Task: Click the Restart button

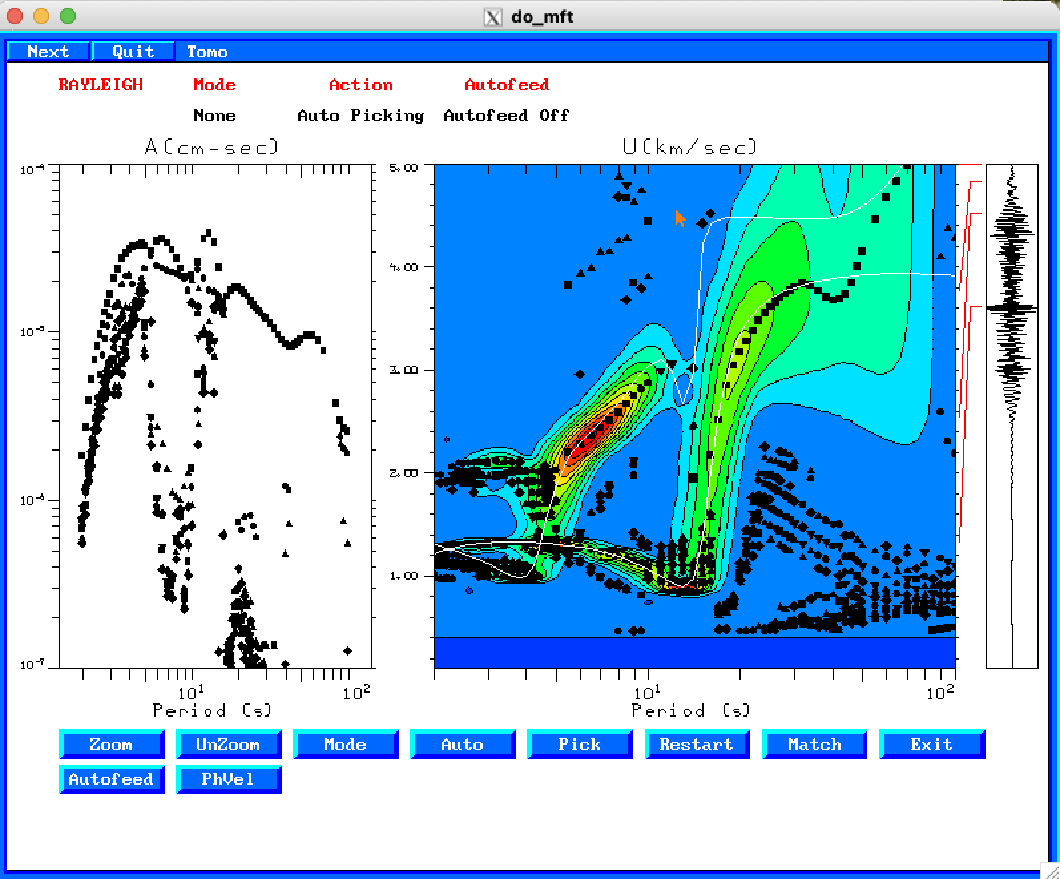Action: click(x=697, y=744)
